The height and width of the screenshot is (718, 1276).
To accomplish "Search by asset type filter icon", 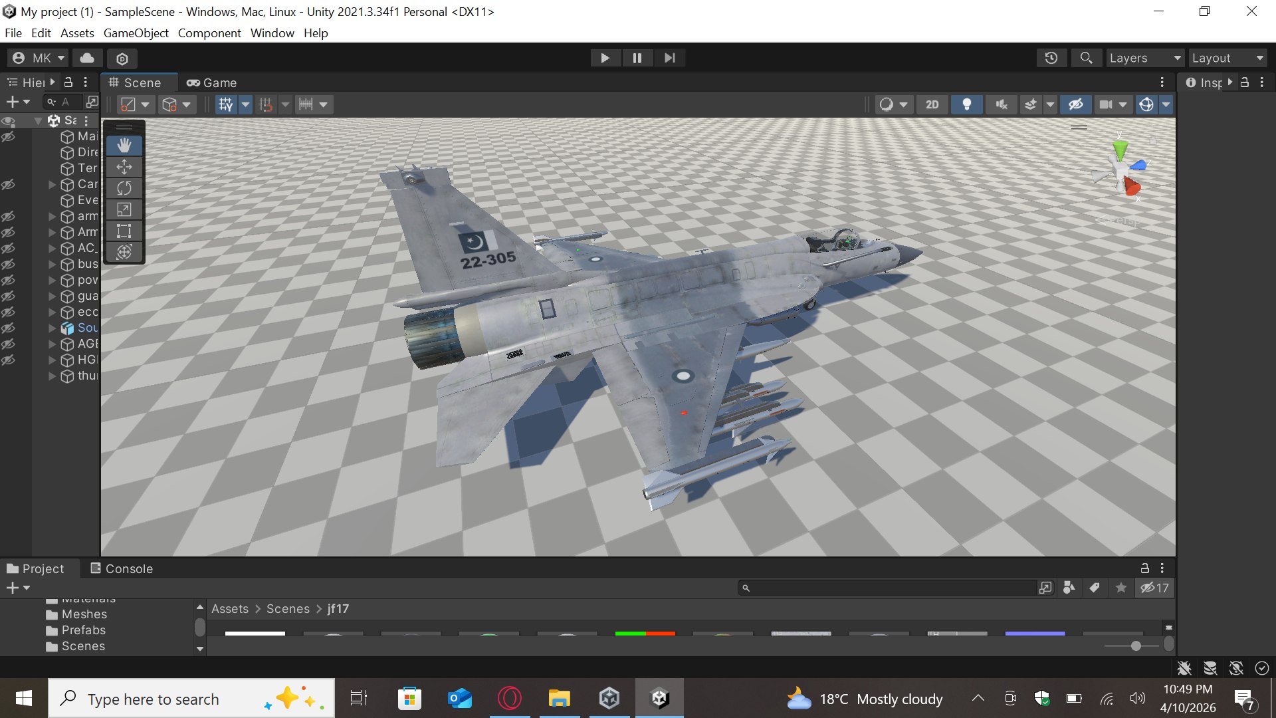I will (1069, 588).
